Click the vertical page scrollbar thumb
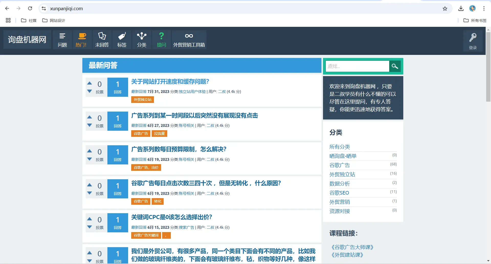Image resolution: width=491 pixels, height=264 pixels. (x=488, y=67)
